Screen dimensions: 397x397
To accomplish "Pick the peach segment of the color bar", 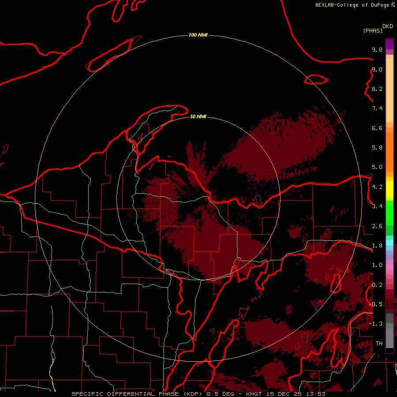I will tap(390, 90).
